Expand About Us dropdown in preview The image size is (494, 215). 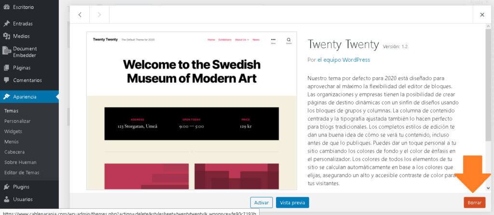tap(242, 40)
